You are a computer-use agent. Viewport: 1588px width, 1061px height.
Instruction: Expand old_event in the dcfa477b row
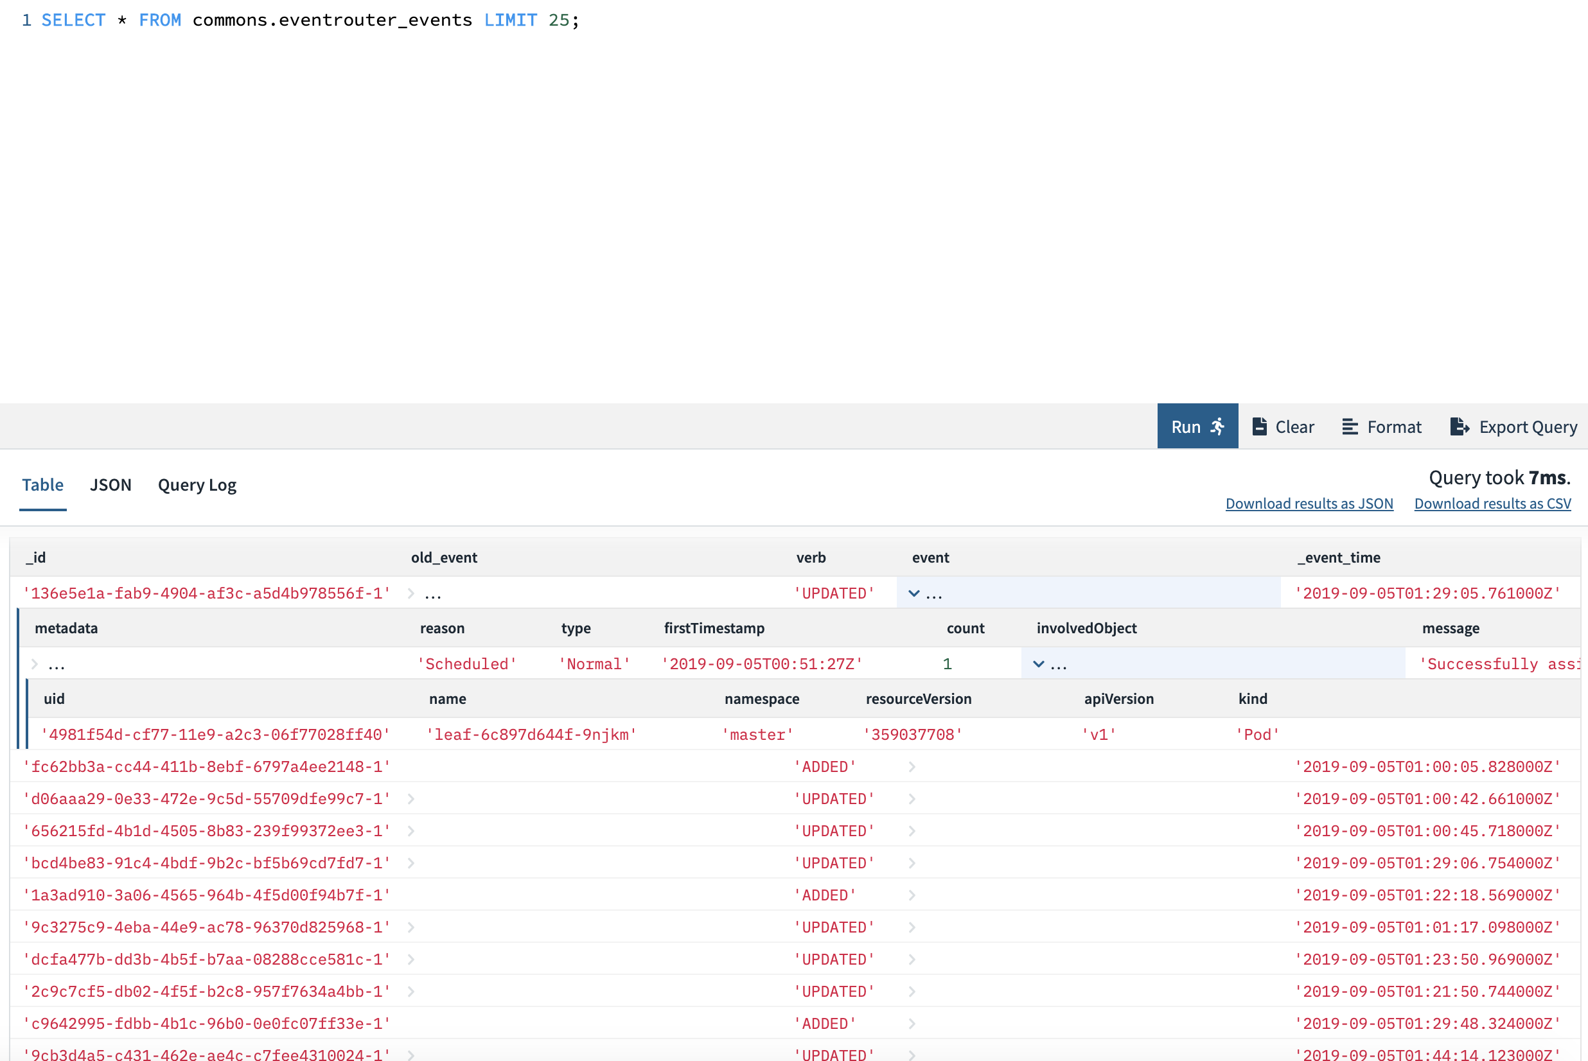click(411, 960)
